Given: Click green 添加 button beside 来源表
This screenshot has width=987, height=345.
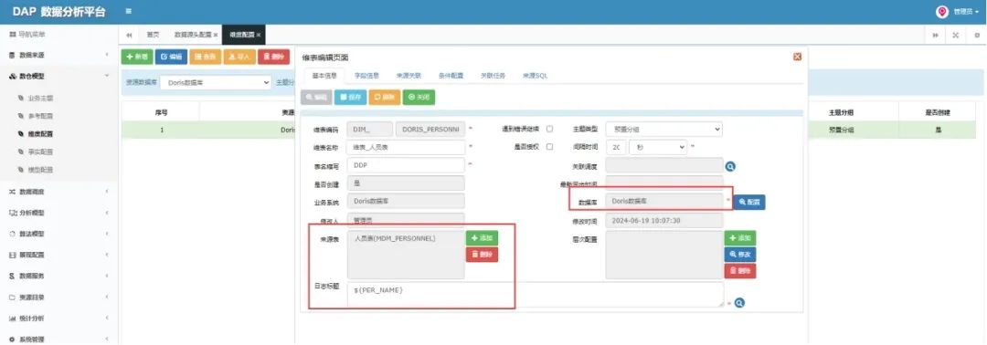Looking at the screenshot, I should click(x=483, y=238).
